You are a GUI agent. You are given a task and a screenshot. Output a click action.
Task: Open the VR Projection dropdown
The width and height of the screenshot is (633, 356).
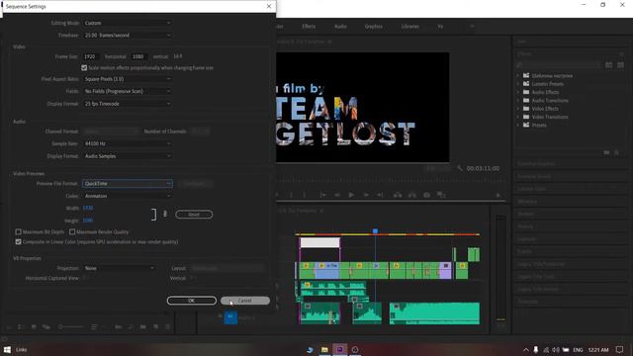coord(119,268)
